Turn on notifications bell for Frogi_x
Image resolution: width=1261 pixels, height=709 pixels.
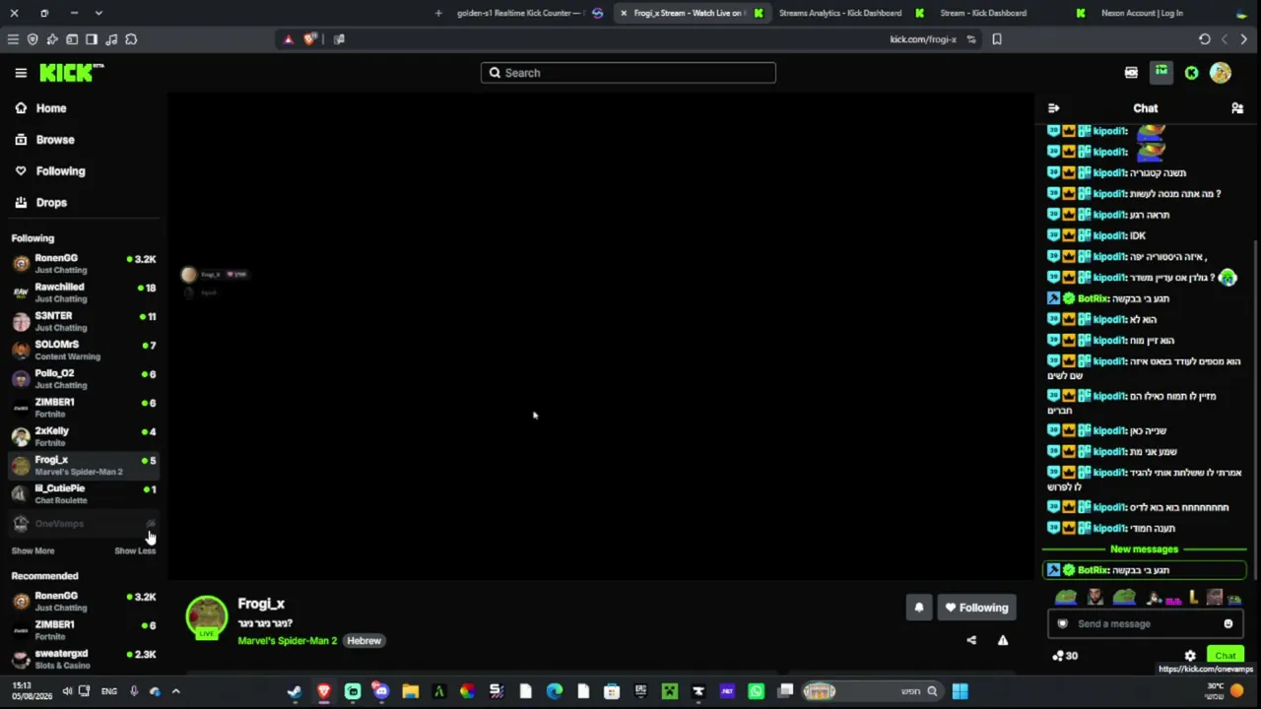click(x=919, y=608)
